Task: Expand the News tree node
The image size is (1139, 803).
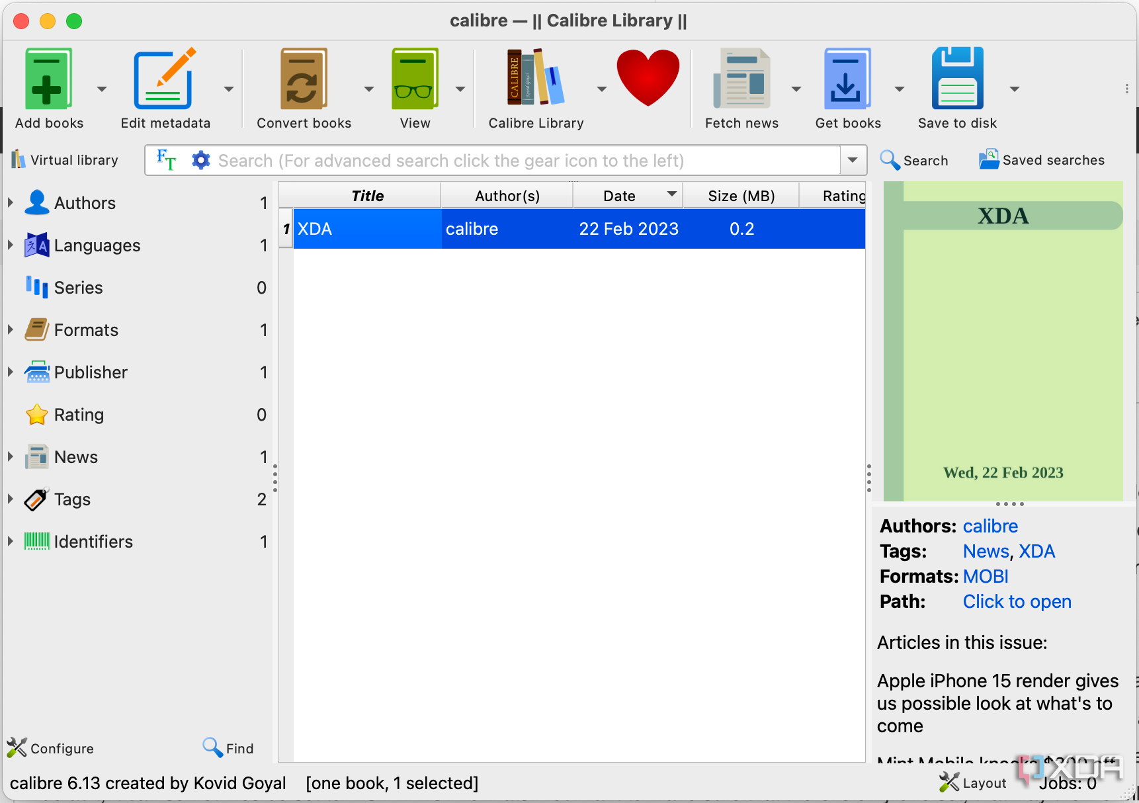Action: (x=11, y=456)
